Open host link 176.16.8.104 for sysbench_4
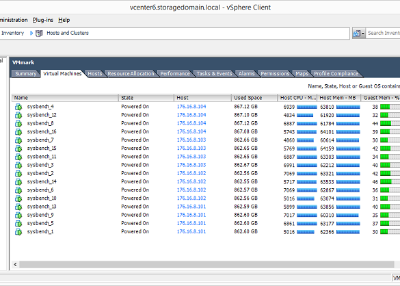The width and height of the screenshot is (400, 286). tap(191, 107)
